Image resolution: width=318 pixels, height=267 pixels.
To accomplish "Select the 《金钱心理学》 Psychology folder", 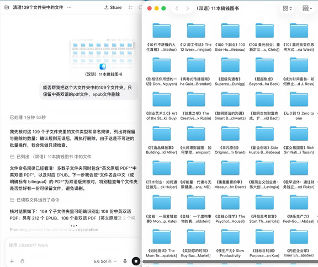I will 230,202.
